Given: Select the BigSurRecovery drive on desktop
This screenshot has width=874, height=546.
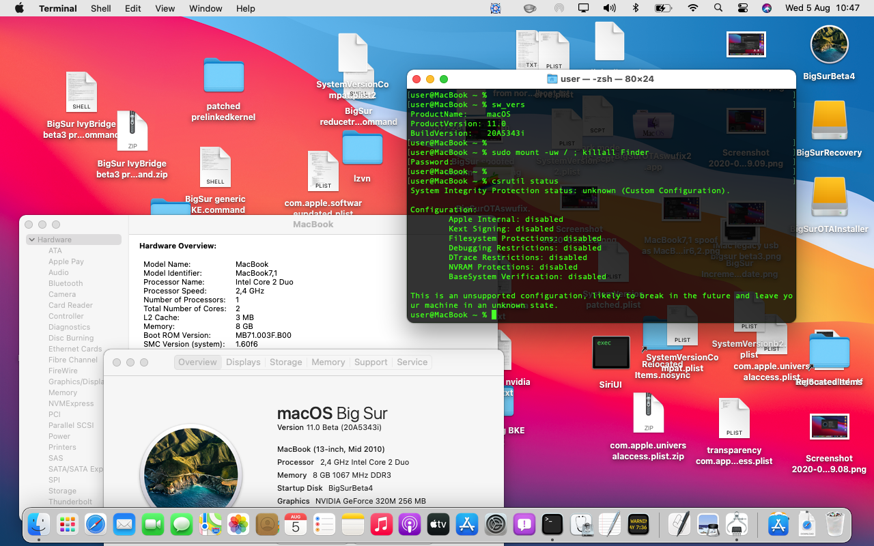Looking at the screenshot, I should pyautogui.click(x=829, y=121).
